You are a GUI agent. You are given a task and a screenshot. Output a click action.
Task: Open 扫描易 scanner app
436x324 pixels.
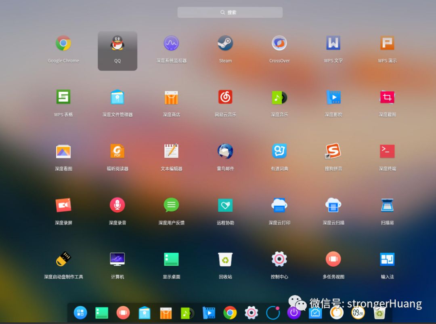click(x=387, y=205)
